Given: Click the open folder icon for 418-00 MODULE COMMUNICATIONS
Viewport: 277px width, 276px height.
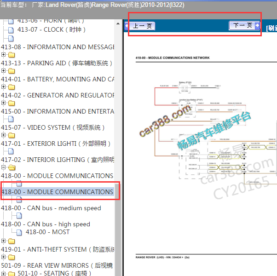Looking at the screenshot, I should coord(12,167).
